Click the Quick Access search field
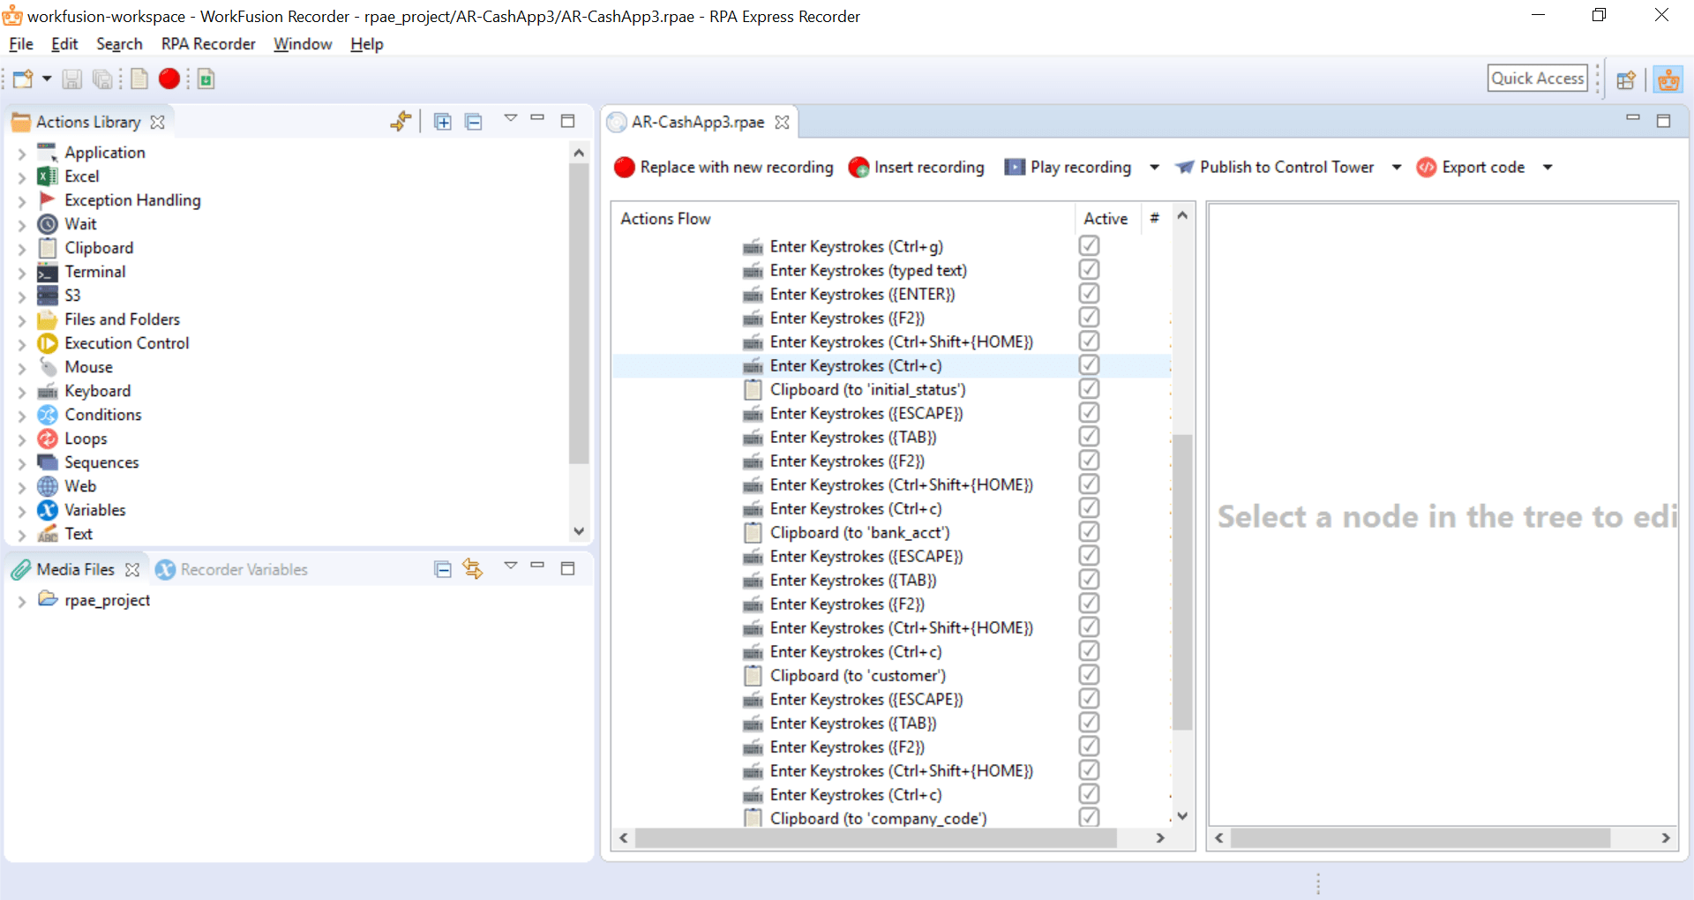Image resolution: width=1694 pixels, height=900 pixels. (1537, 79)
